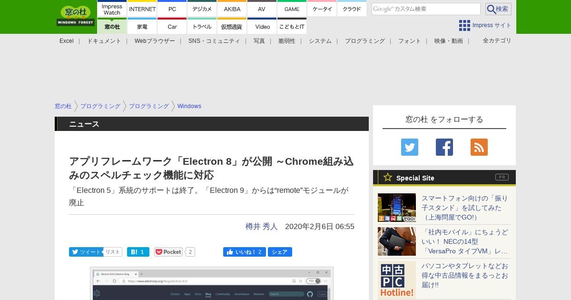Open the クラウド tab
This screenshot has height=300, width=571.
pos(352,9)
